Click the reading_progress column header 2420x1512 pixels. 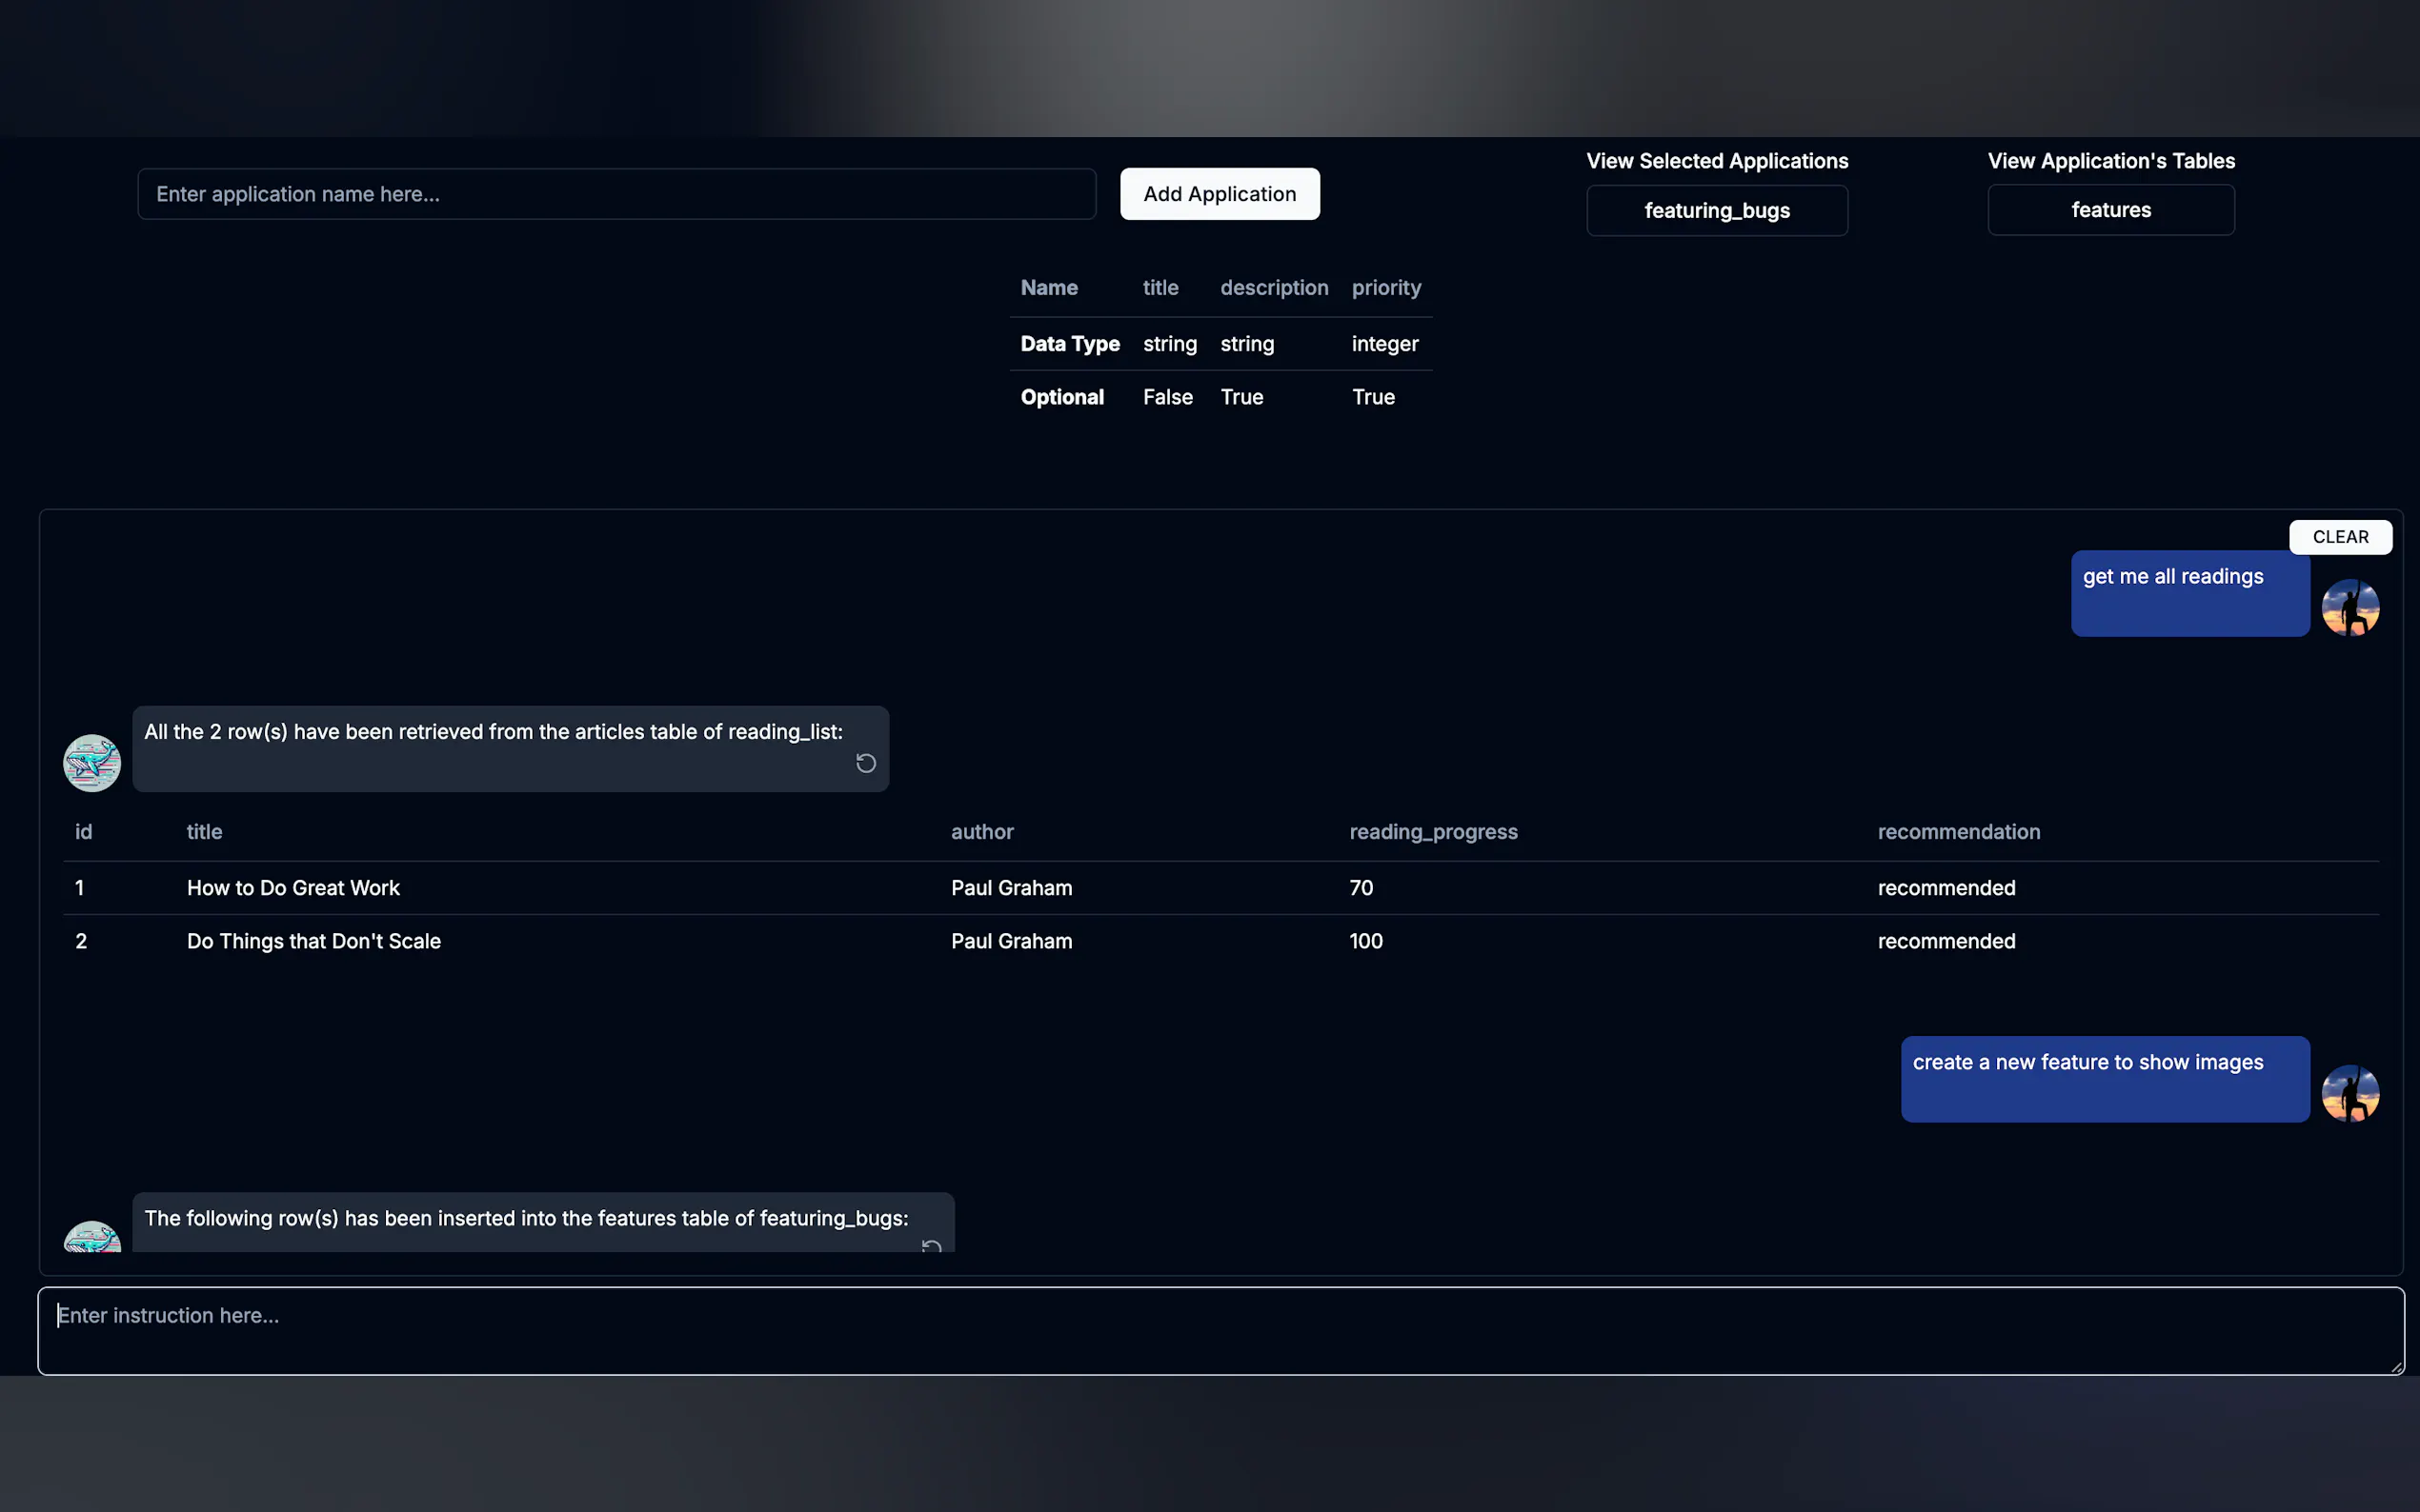pyautogui.click(x=1432, y=832)
